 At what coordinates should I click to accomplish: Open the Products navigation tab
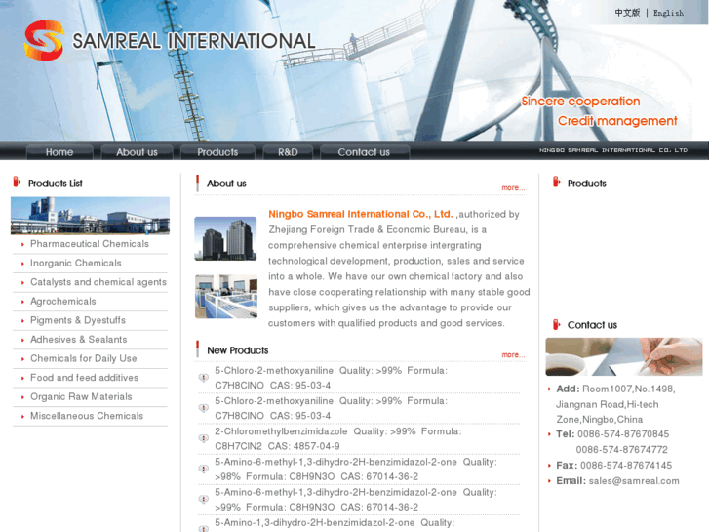[x=217, y=152]
